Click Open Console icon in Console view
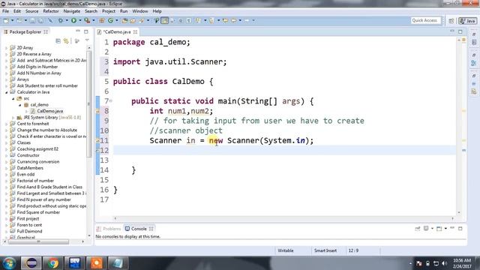The image size is (480, 270). 439,228
